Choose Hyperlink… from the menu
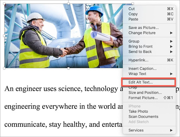This screenshot has height=137, width=180. tap(149, 60)
